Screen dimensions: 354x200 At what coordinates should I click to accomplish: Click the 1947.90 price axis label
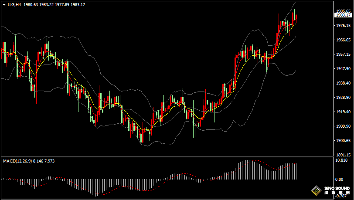(x=344, y=69)
